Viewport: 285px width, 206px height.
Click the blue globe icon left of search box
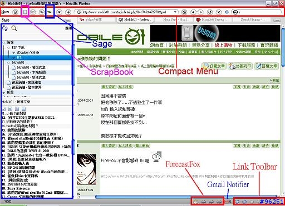click(227, 12)
